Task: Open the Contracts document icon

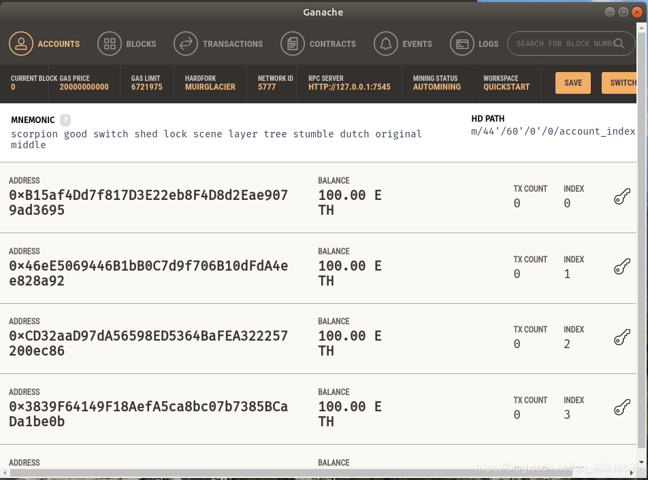Action: [x=293, y=44]
